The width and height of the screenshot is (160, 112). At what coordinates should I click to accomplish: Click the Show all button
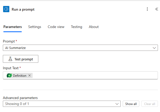pyautogui.click(x=131, y=104)
